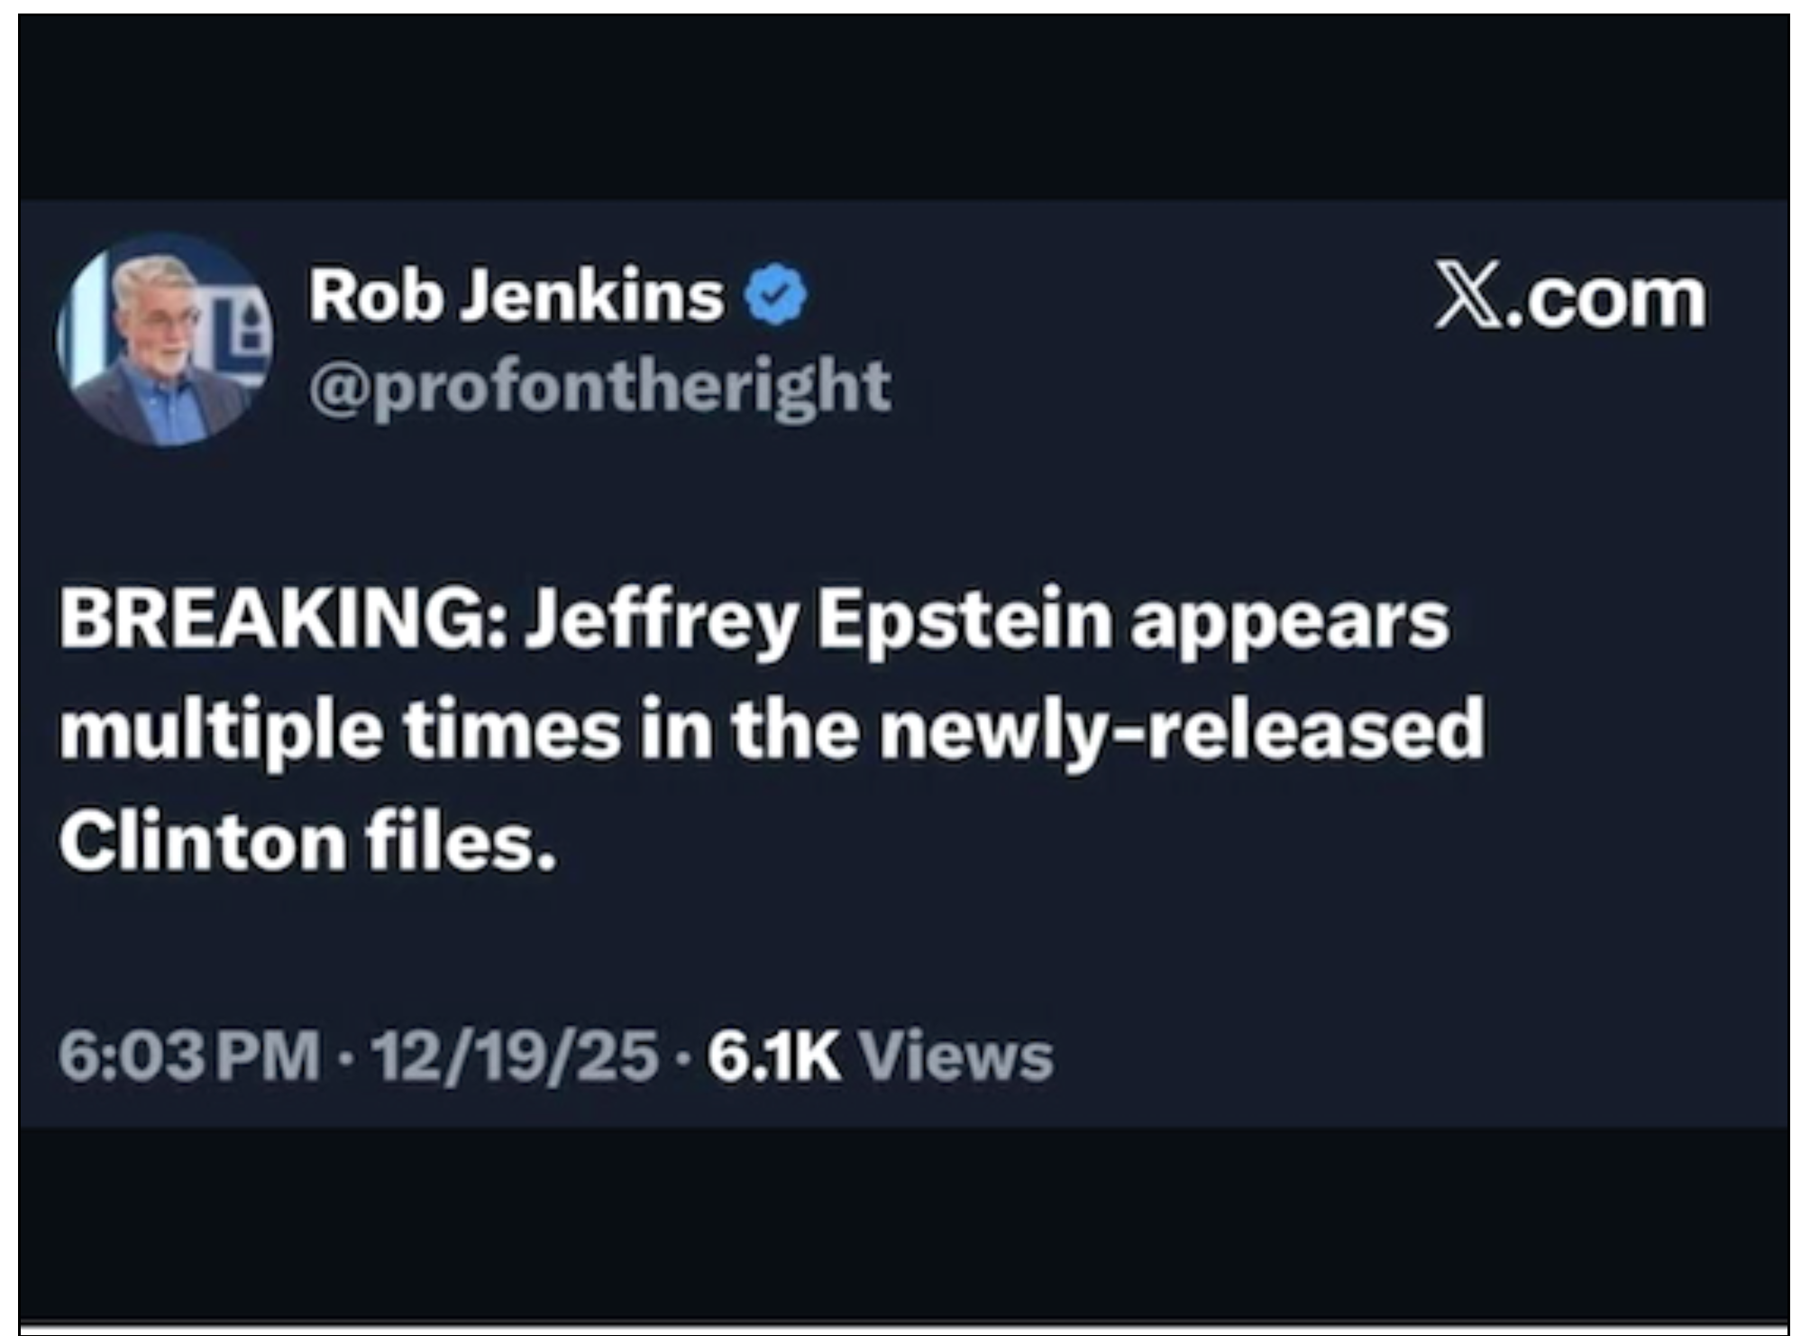Image resolution: width=1810 pixels, height=1336 pixels.
Task: Open Rob Jenkins' profile picture
Action: pyautogui.click(x=165, y=340)
